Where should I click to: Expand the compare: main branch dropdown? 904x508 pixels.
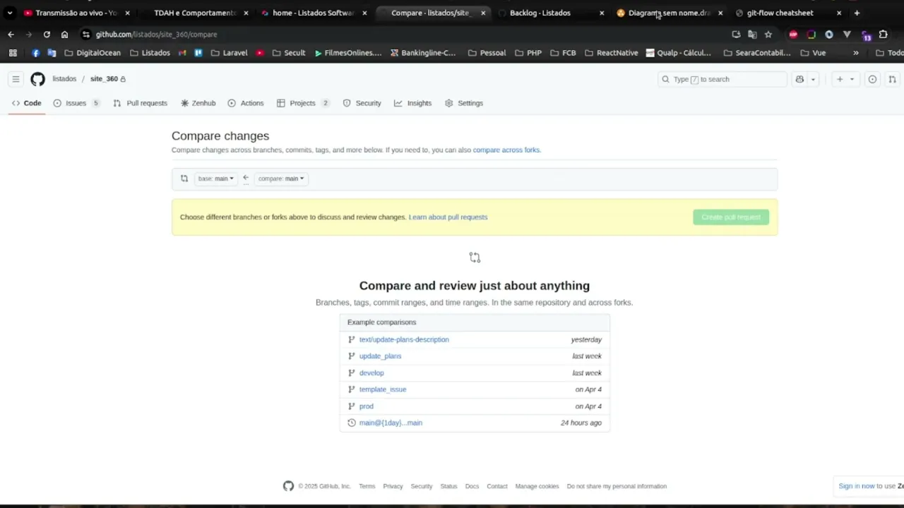[280, 179]
